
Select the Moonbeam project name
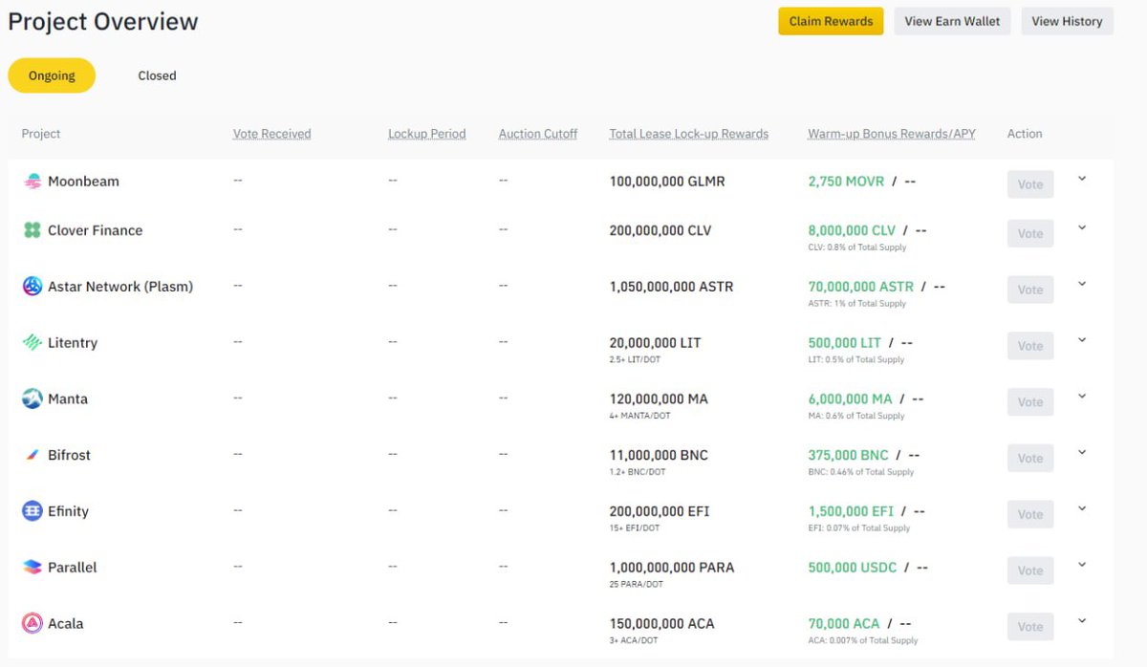(x=83, y=182)
